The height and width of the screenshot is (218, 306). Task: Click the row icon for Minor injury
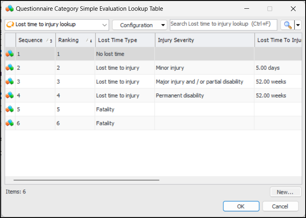point(10,68)
